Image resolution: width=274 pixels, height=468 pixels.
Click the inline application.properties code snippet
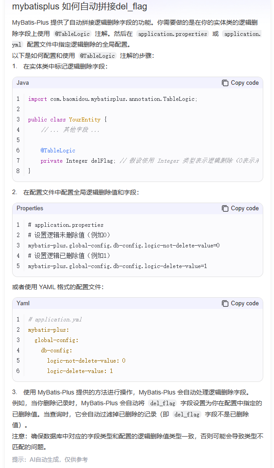[173, 34]
